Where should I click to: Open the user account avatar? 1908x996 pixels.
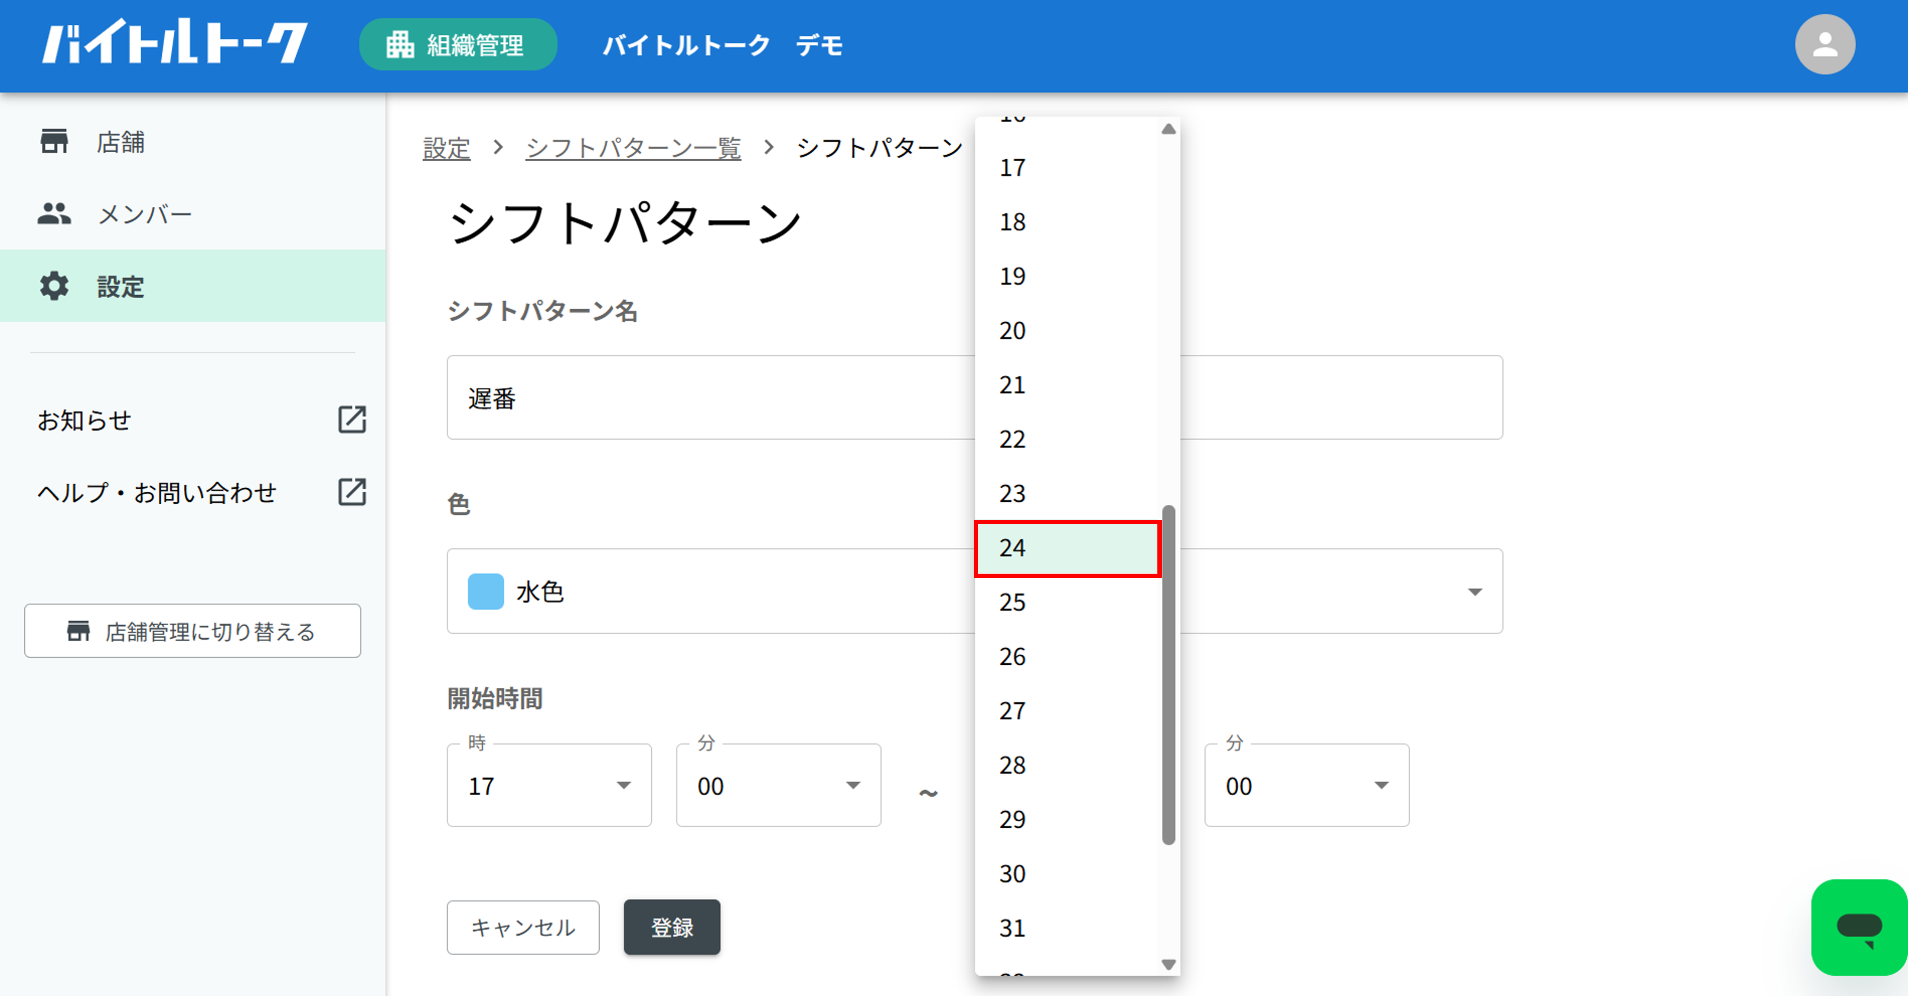[x=1824, y=44]
